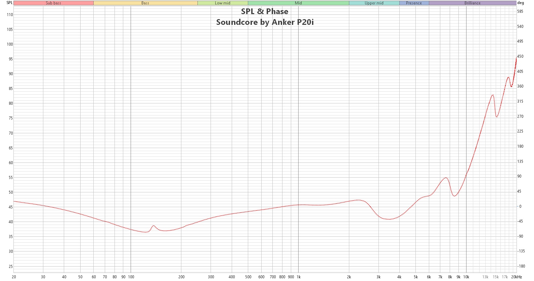Click the 5k frequency axis label
Viewport: 534px width, 281px height.
click(x=416, y=277)
